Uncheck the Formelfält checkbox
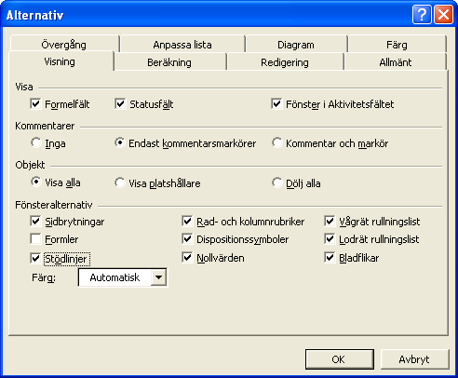This screenshot has width=458, height=378. pos(35,103)
